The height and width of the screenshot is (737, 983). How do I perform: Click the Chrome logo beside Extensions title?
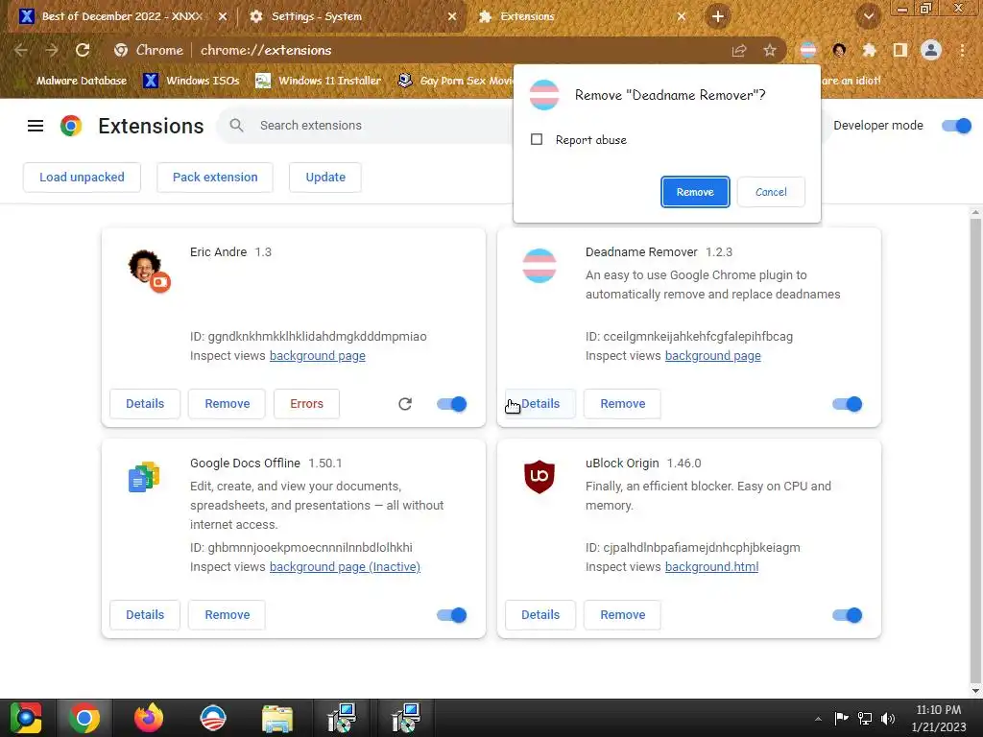(x=71, y=126)
